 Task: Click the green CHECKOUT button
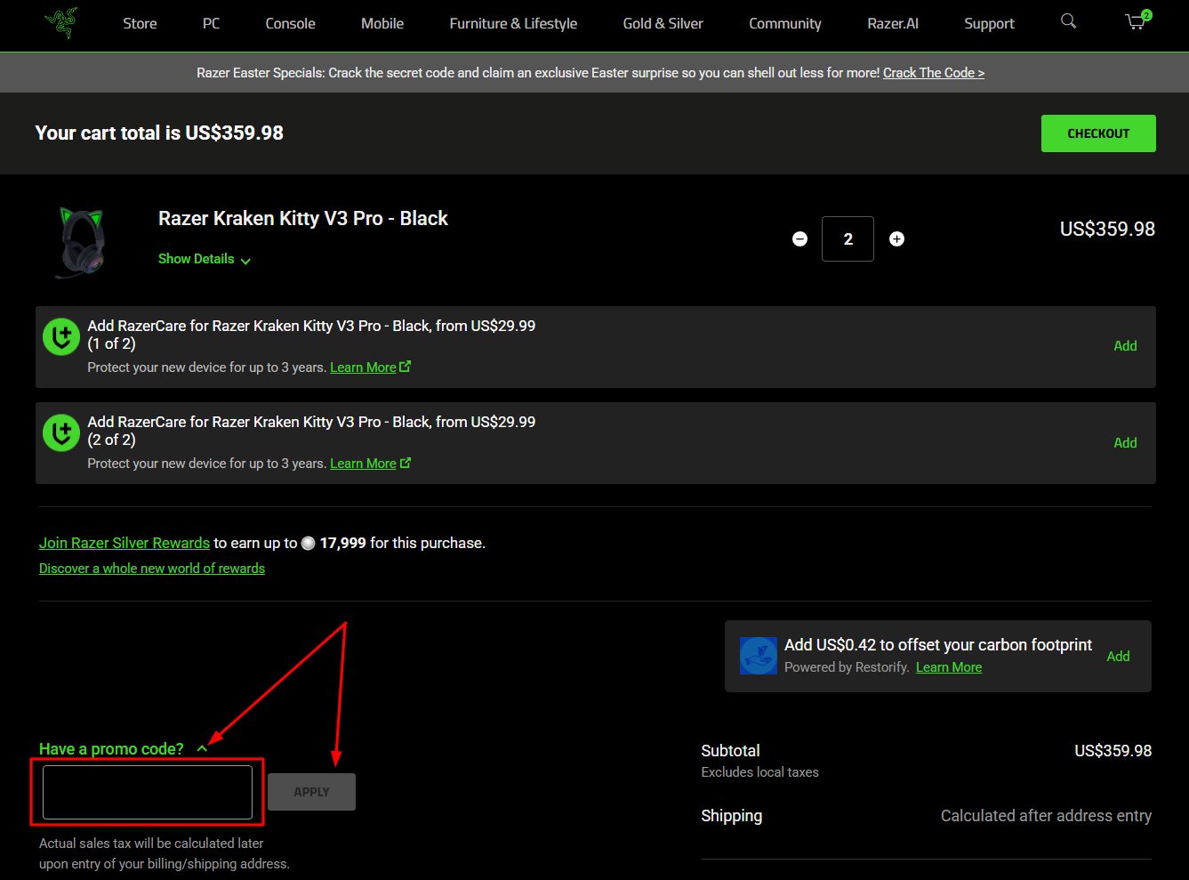pyautogui.click(x=1098, y=133)
